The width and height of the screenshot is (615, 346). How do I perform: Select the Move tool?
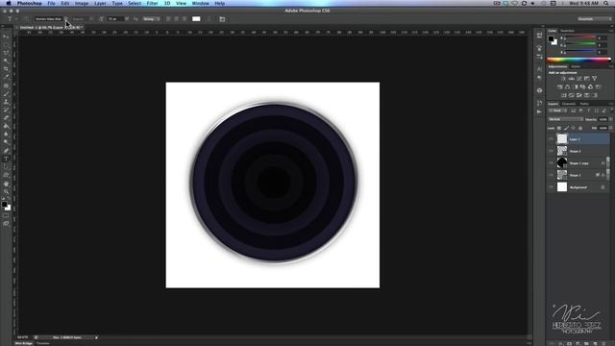pos(6,37)
